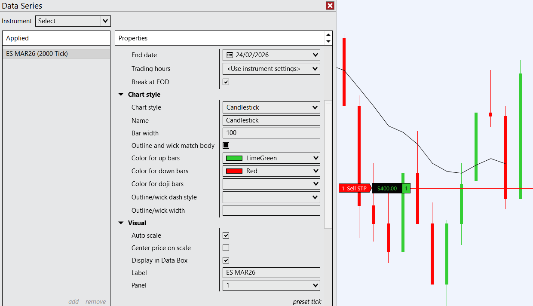The image size is (533, 306).
Task: Click the Properties scroll up arrow
Action: (328, 35)
